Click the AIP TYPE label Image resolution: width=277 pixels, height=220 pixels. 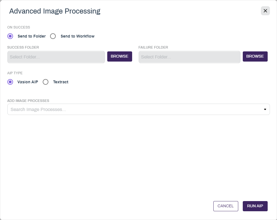(15, 73)
